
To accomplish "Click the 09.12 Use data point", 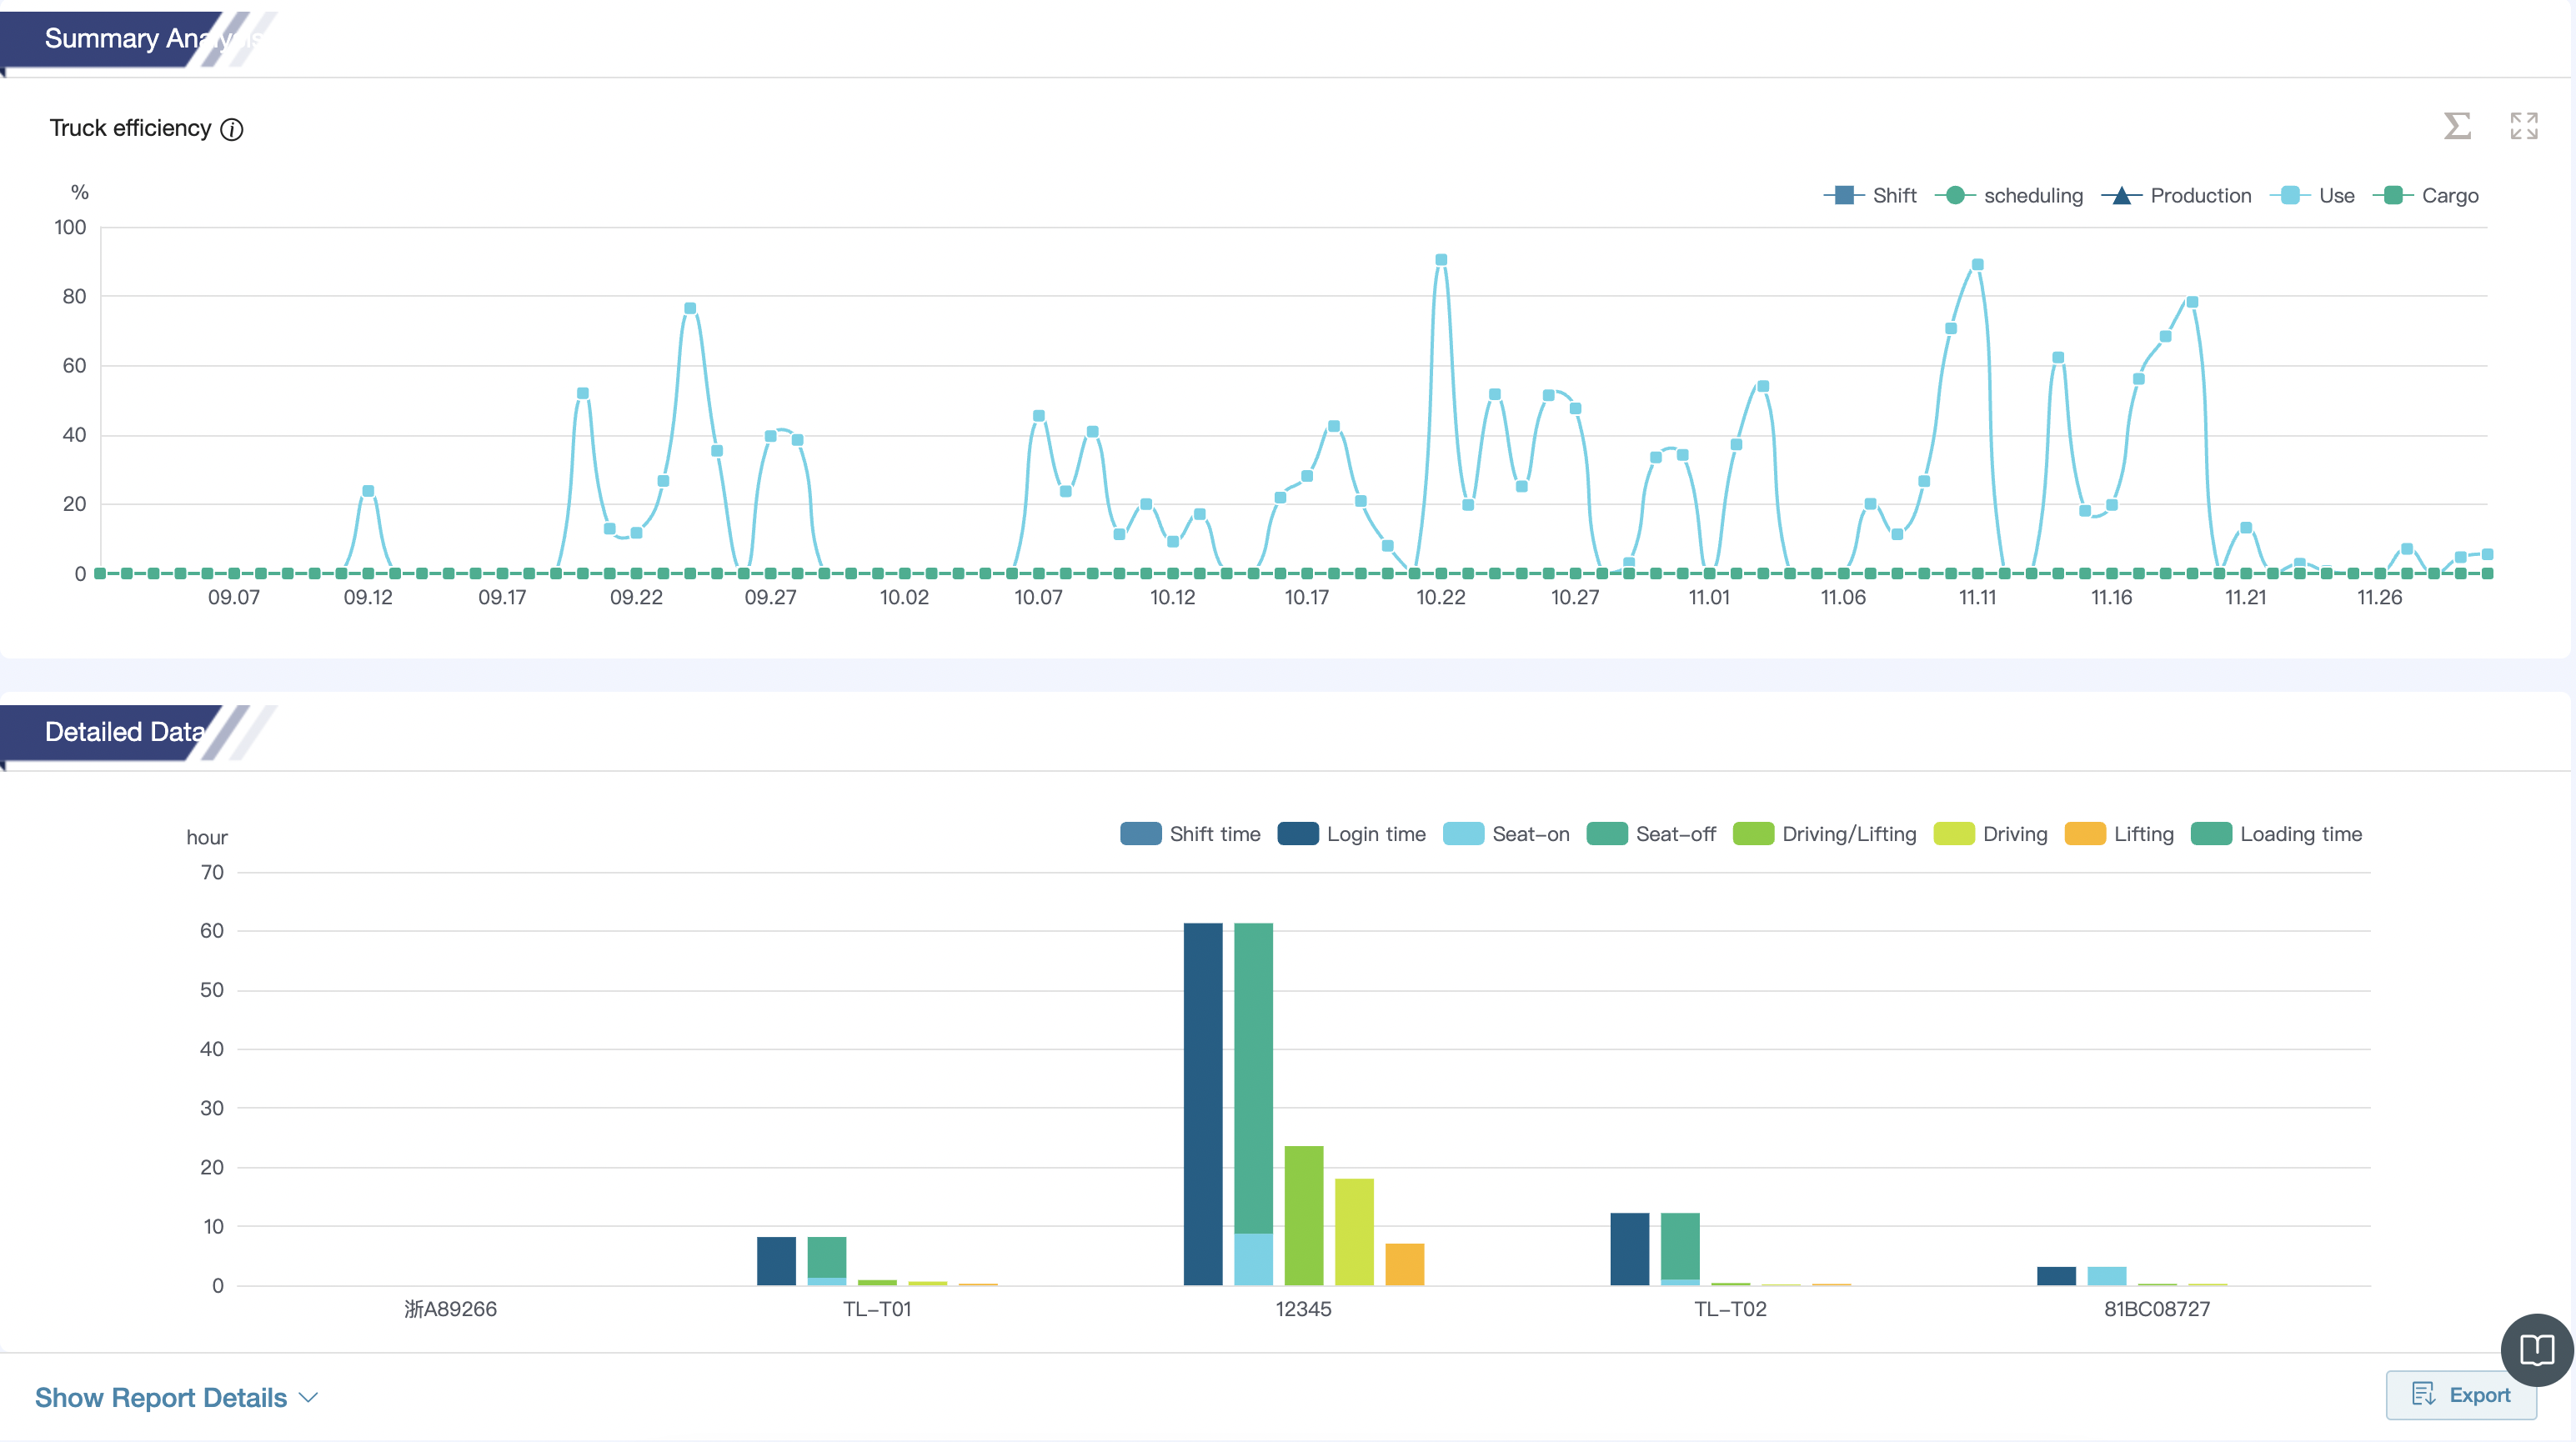I will 368,491.
